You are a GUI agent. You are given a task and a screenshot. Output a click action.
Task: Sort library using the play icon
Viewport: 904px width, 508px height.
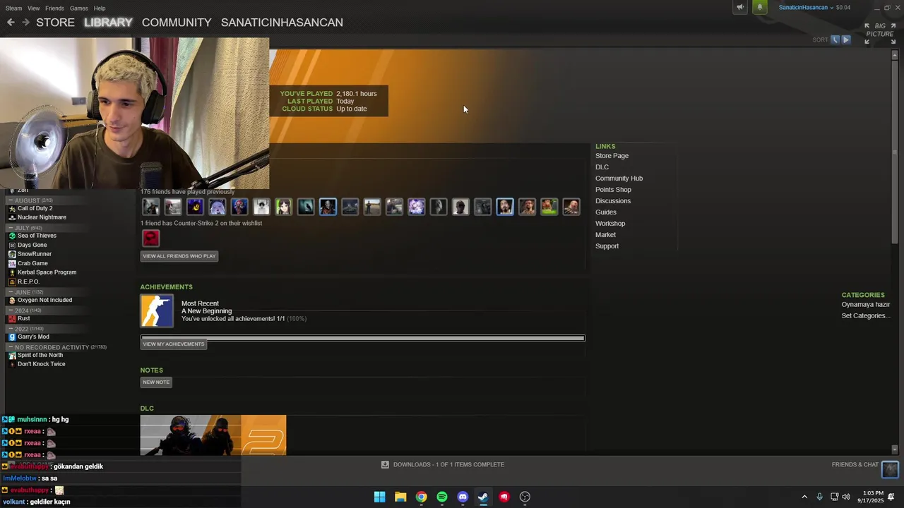[x=845, y=40]
